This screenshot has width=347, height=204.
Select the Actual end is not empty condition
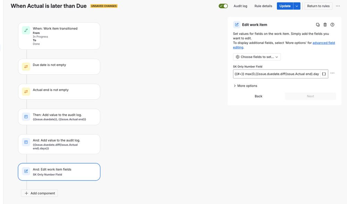(x=59, y=92)
